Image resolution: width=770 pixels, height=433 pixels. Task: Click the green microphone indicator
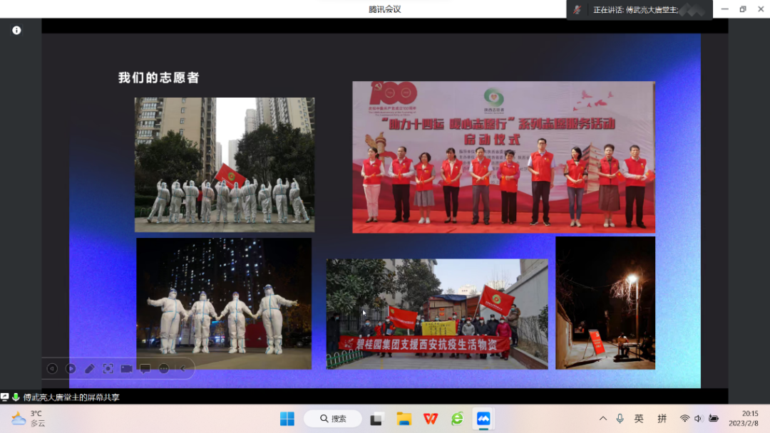pyautogui.click(x=16, y=397)
